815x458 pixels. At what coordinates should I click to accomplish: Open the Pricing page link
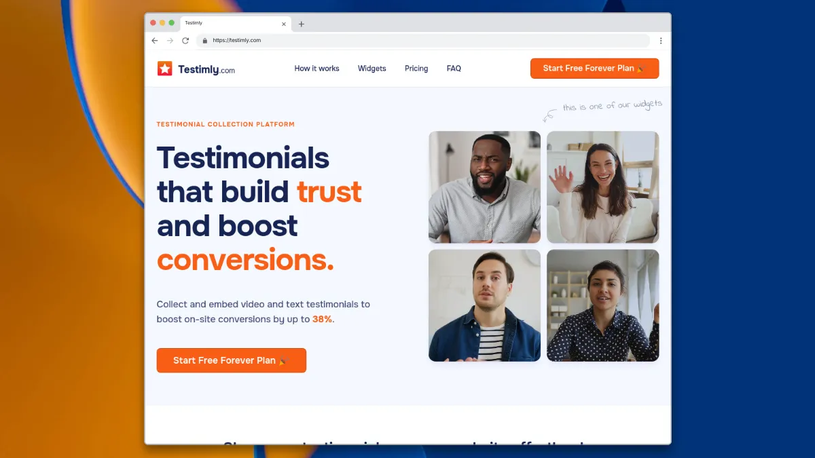pos(416,69)
